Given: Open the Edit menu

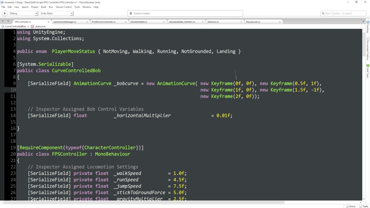Looking at the screenshot, I should click(x=10, y=7).
